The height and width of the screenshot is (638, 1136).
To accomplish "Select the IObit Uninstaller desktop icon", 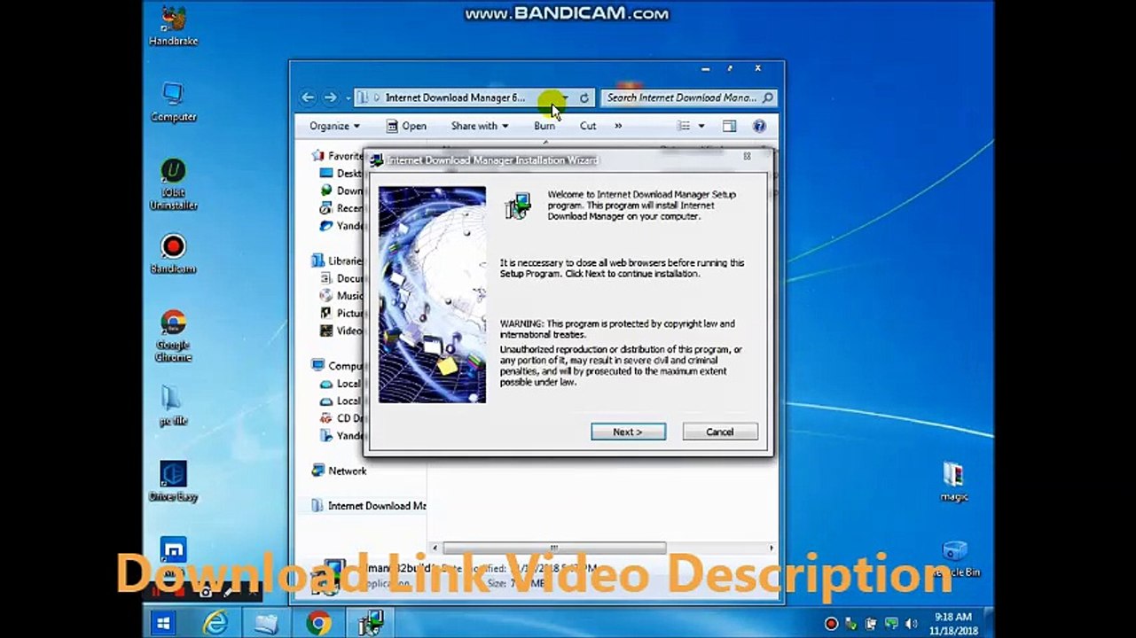I will [x=173, y=184].
